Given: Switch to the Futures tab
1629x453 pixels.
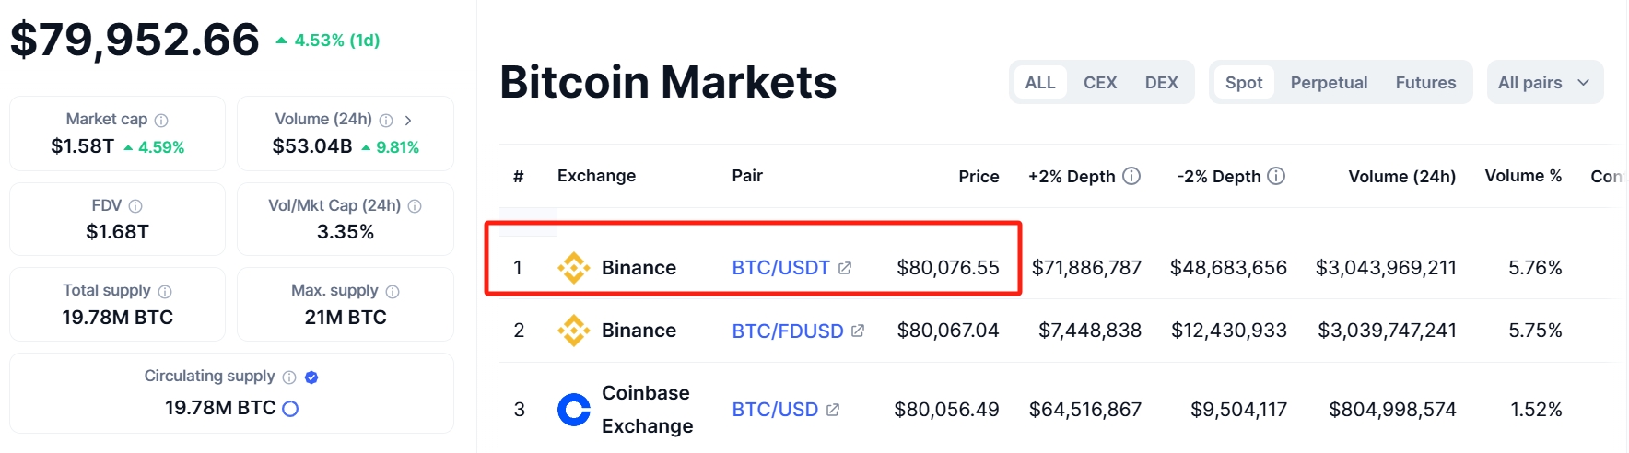Looking at the screenshot, I should (1425, 83).
